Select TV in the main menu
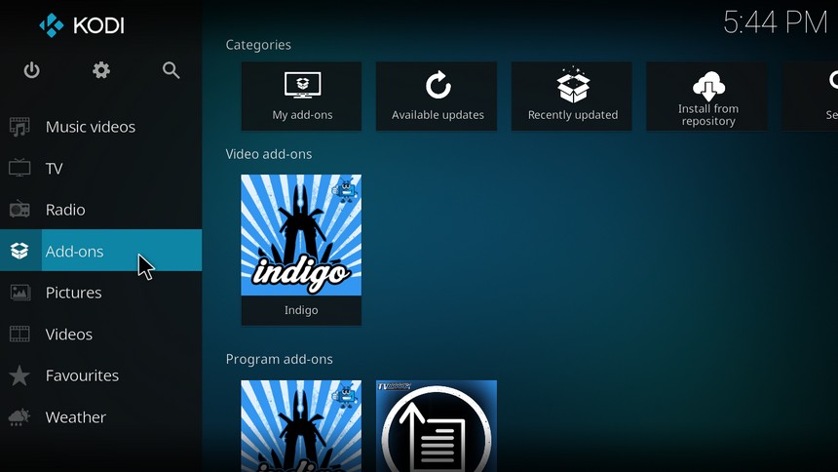Viewport: 838px width, 472px height. 101,168
